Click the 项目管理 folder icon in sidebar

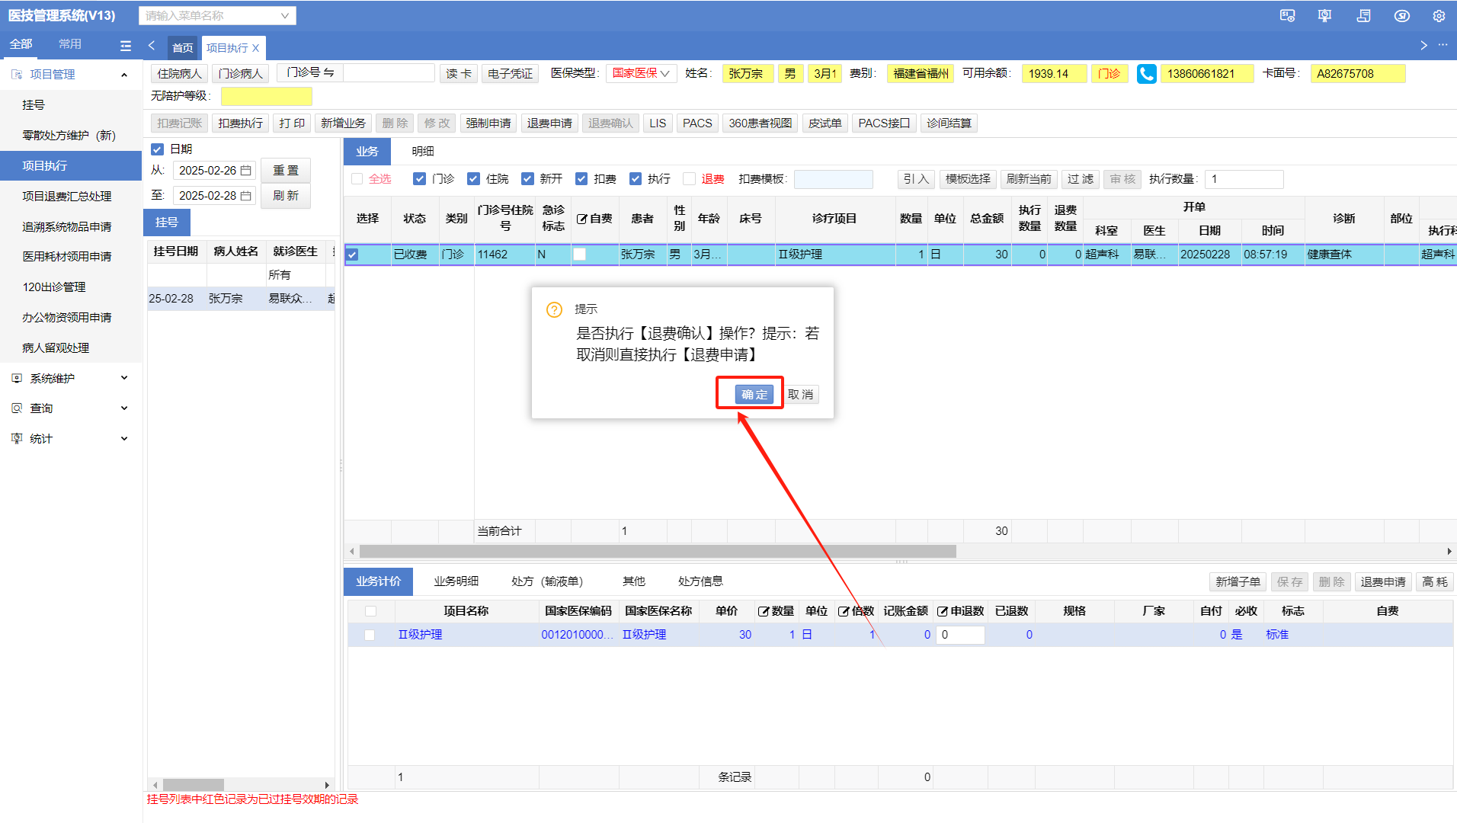tap(17, 75)
